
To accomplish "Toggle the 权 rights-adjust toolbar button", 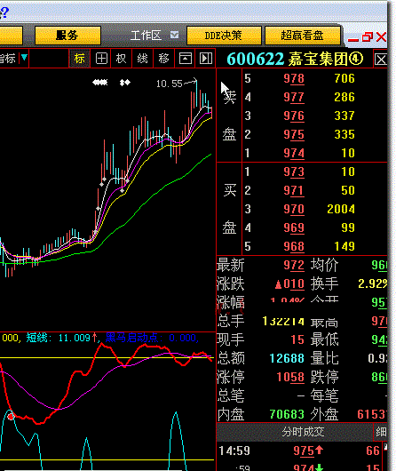I will (x=122, y=59).
